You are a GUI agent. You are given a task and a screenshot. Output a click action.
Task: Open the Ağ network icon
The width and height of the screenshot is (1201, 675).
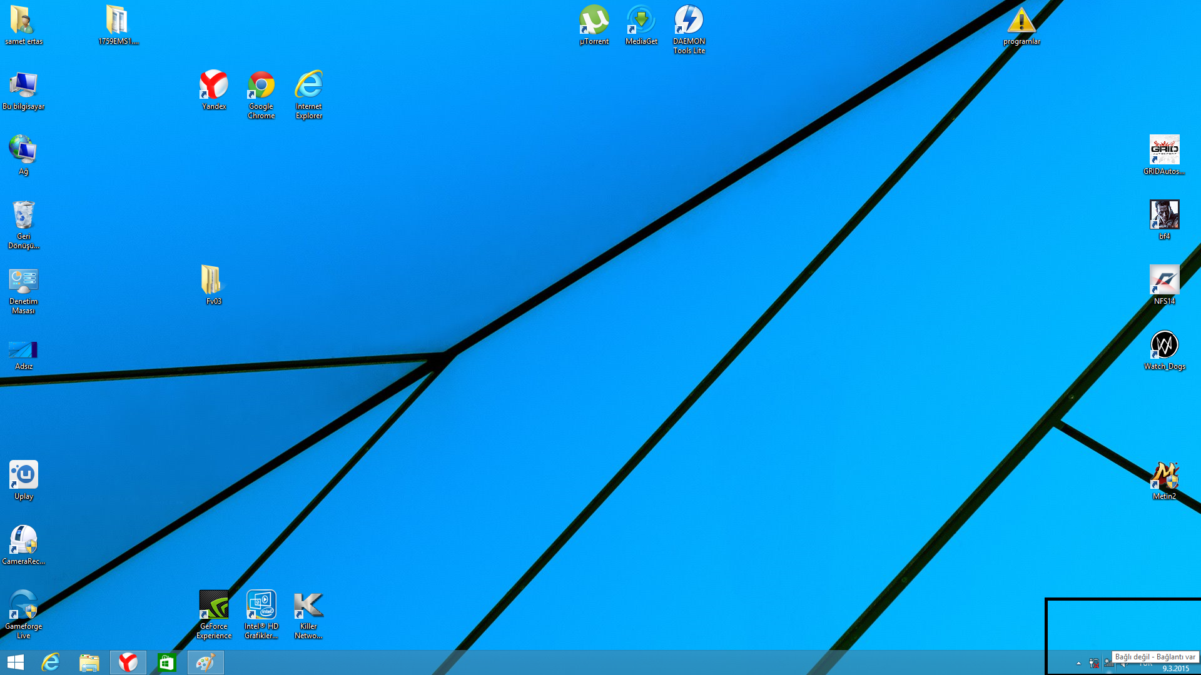tap(23, 155)
